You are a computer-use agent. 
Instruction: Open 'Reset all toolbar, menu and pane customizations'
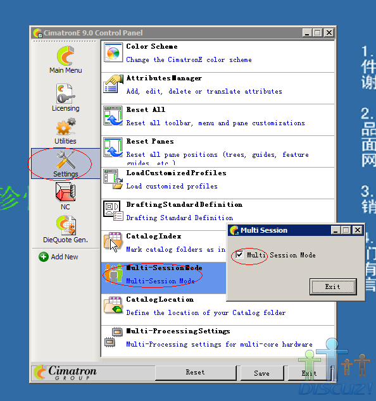coord(215,123)
